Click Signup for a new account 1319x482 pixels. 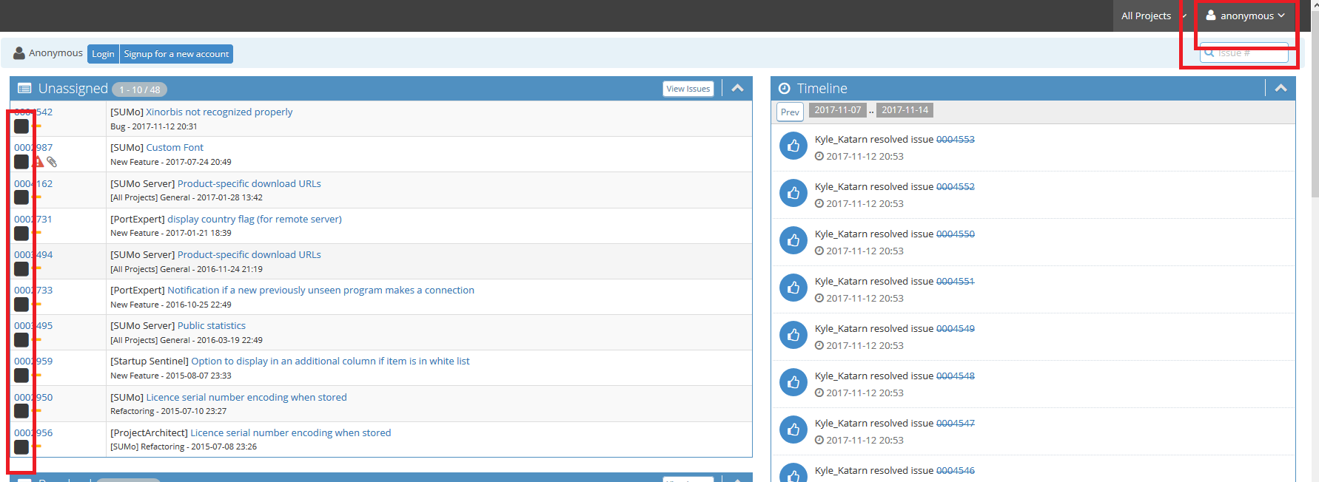(176, 54)
